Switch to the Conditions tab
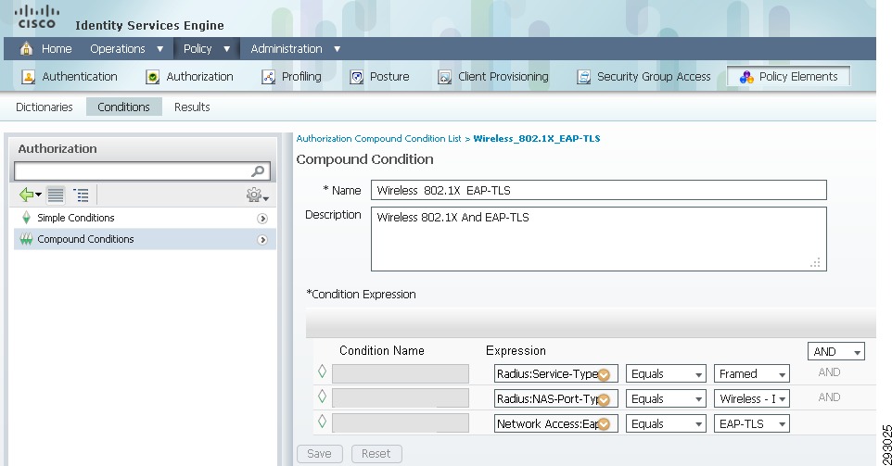 click(124, 107)
